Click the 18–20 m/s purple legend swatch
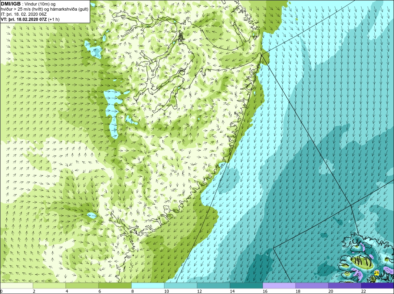The height and width of the screenshot is (294, 394). coord(312,286)
